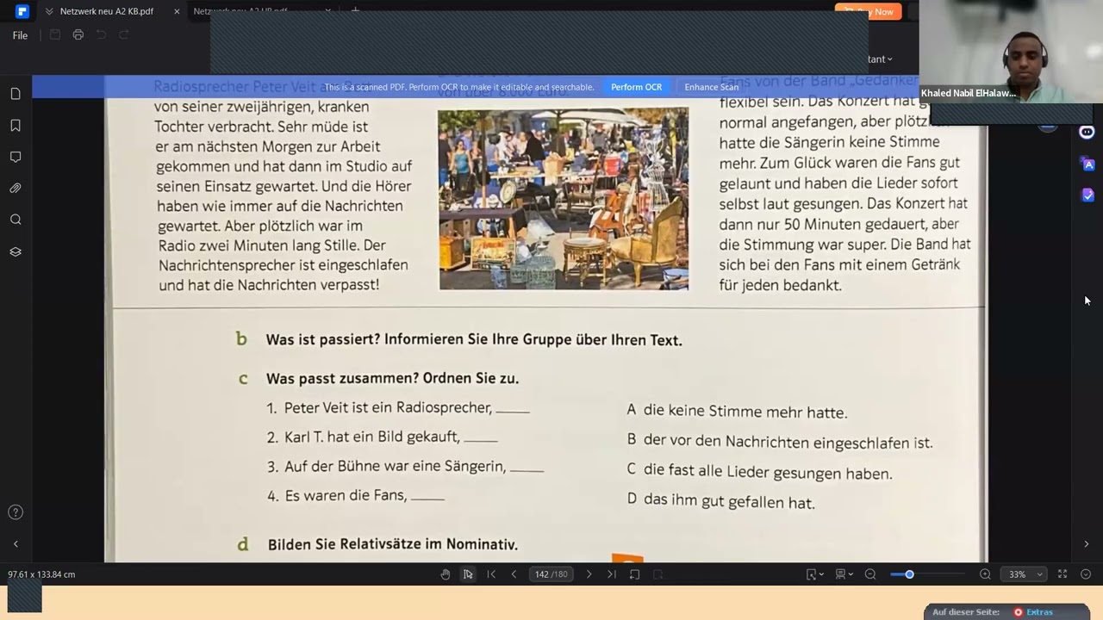This screenshot has height=620, width=1103.
Task: Collapse the left sidebar arrow
Action: [x=16, y=544]
